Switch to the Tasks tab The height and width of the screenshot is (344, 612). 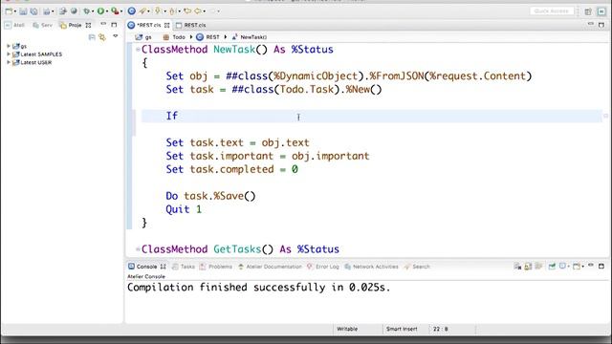(x=184, y=267)
